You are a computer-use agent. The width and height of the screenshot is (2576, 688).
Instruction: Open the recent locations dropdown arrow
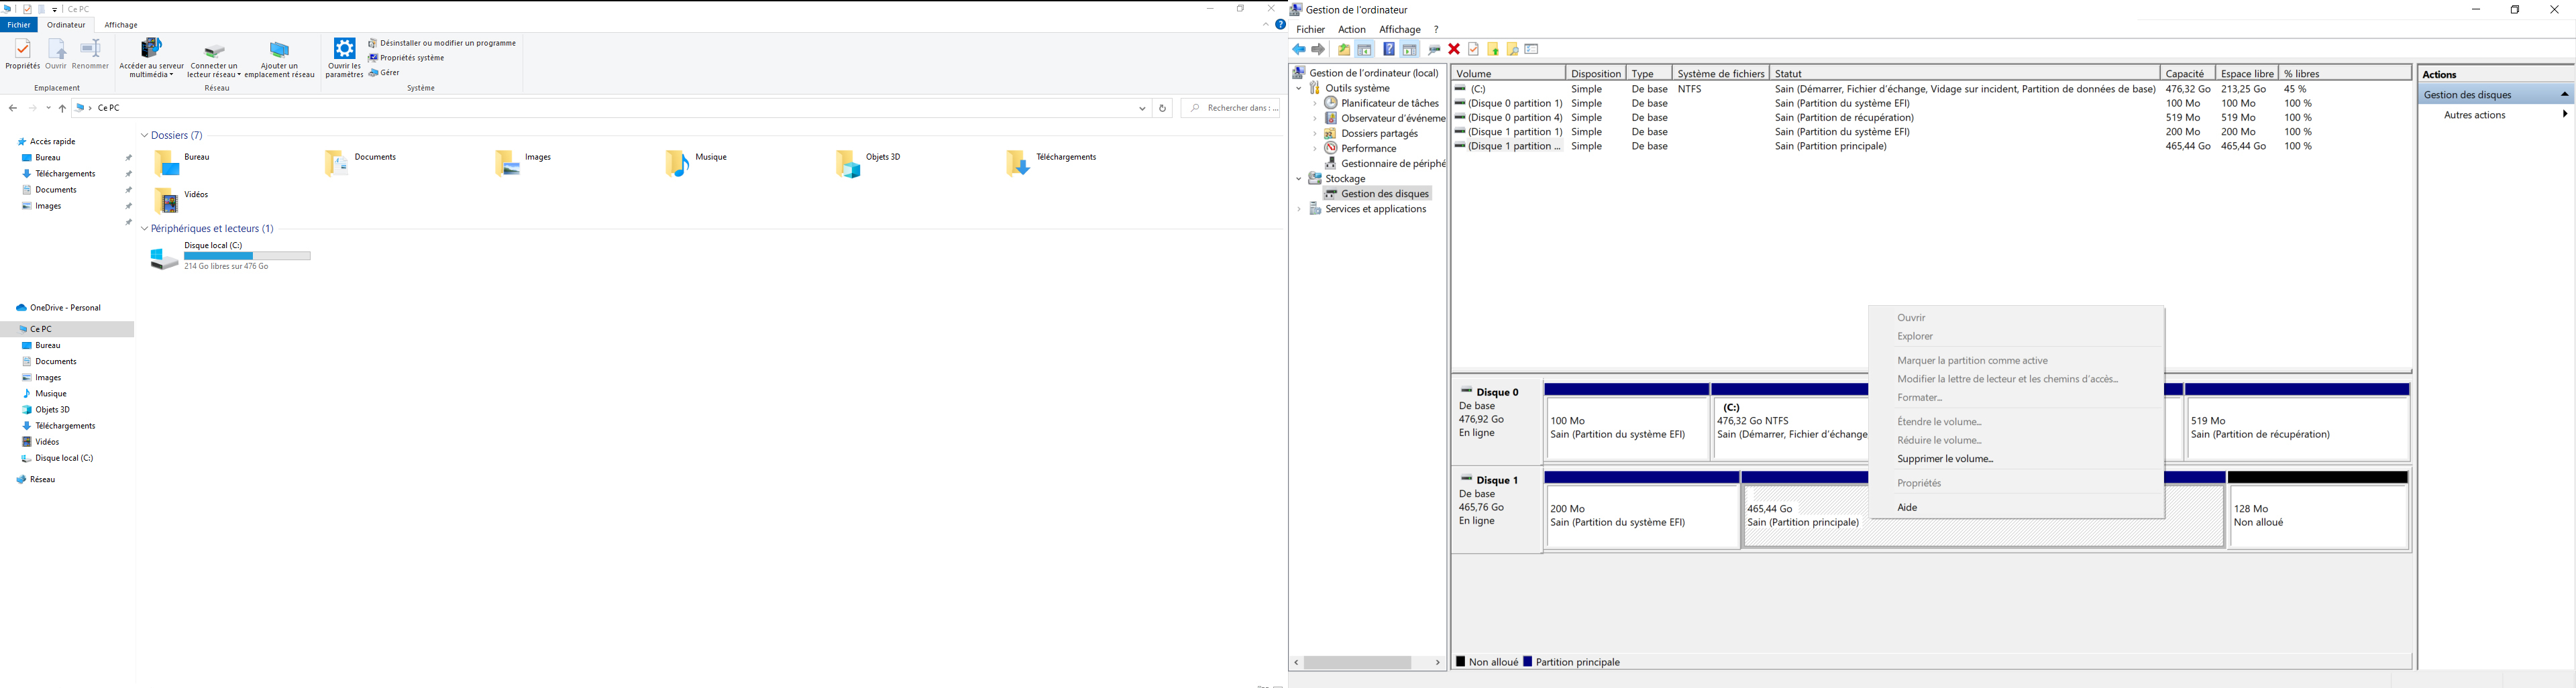point(48,109)
